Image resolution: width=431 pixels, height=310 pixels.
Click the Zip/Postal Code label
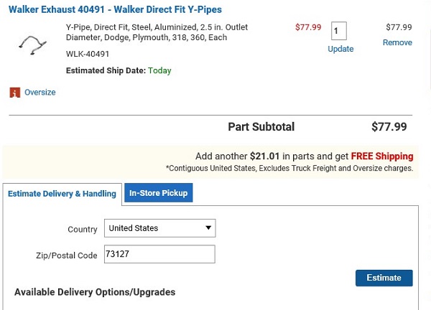point(66,255)
